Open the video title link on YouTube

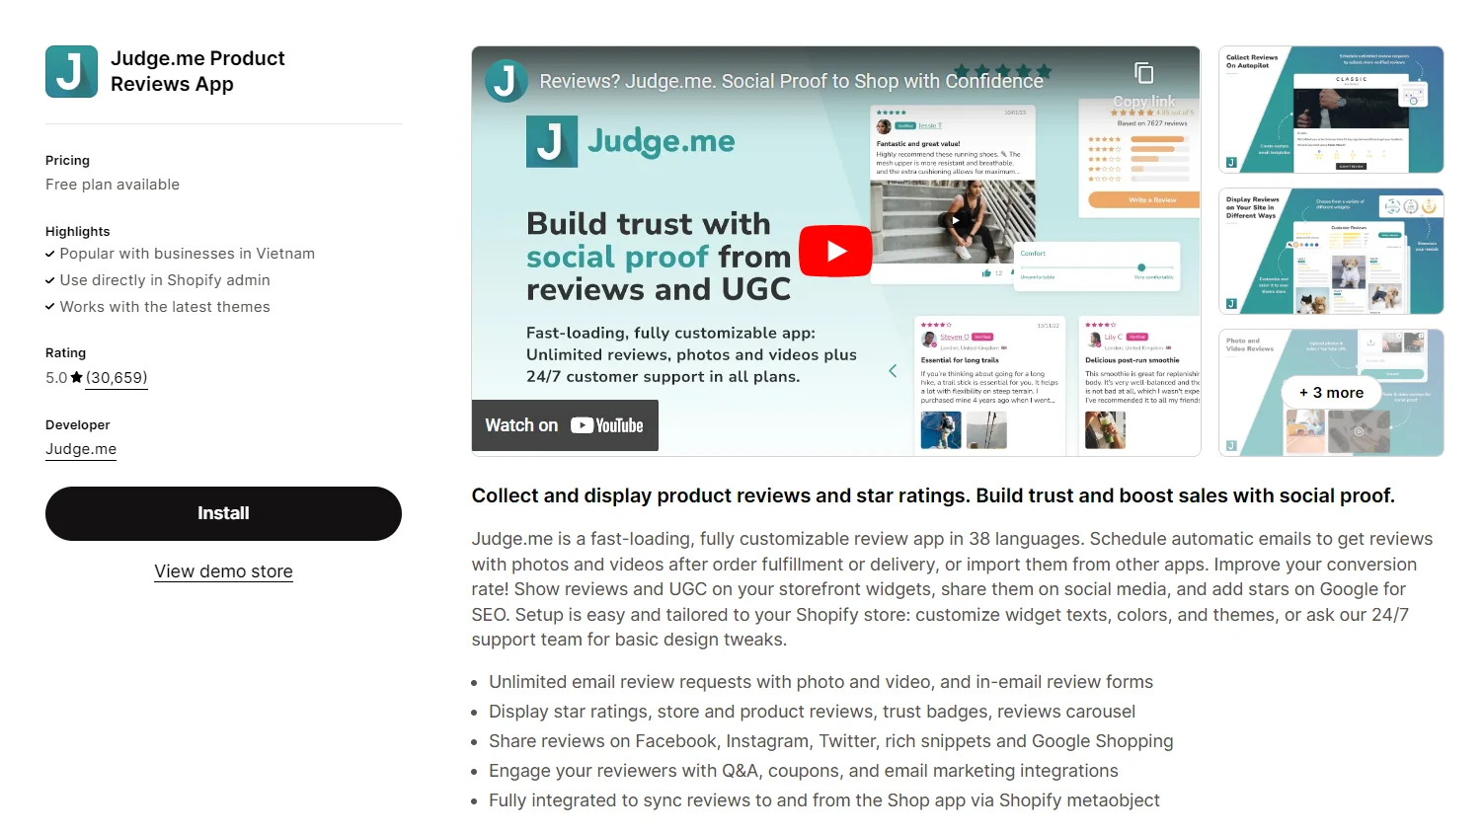(791, 81)
